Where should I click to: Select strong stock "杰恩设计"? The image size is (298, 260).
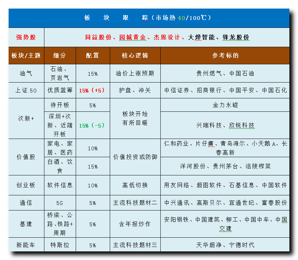pos(167,37)
